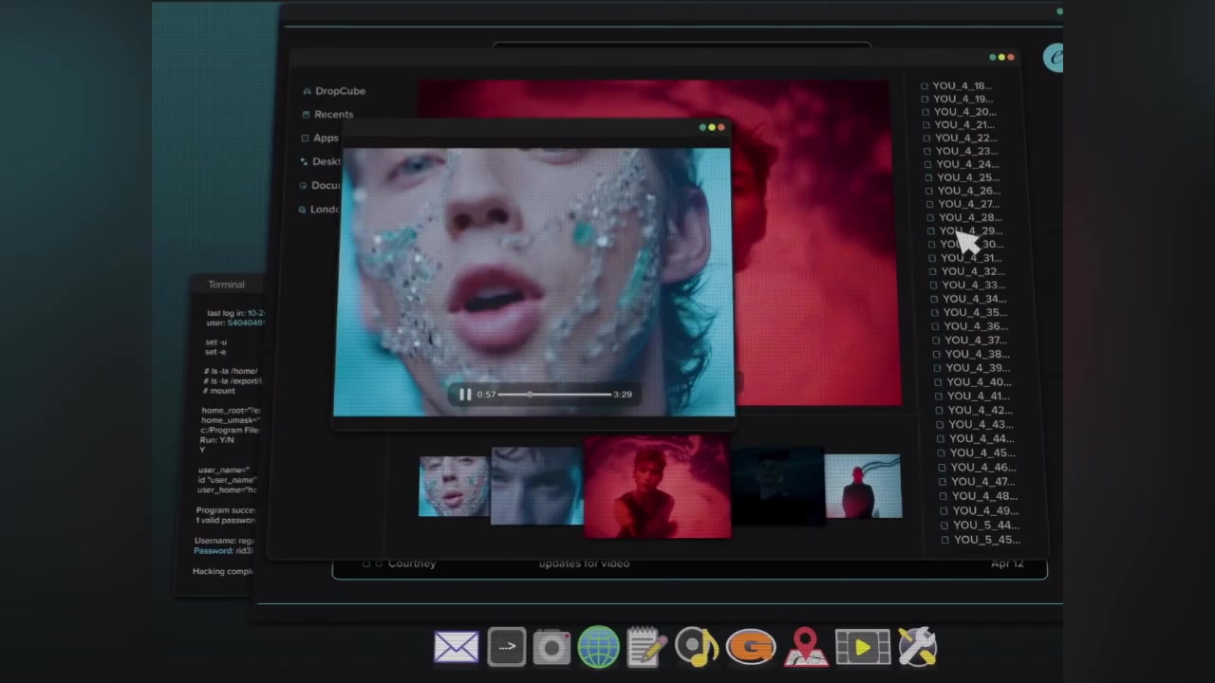Open the globe web browser dock icon

click(598, 648)
